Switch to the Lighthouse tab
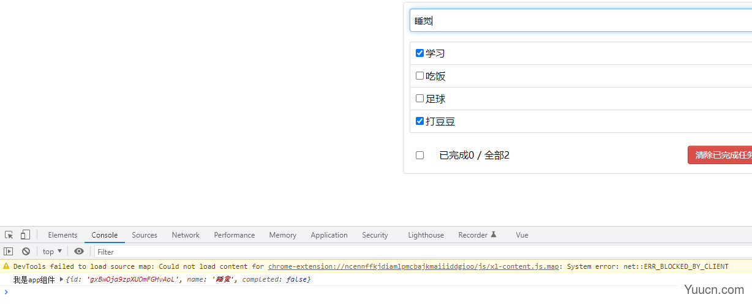This screenshot has height=308, width=752. 426,235
